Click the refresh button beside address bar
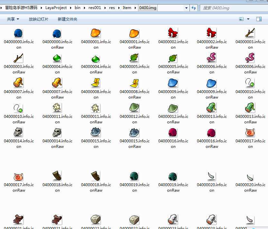The width and height of the screenshot is (268, 229). point(194,8)
